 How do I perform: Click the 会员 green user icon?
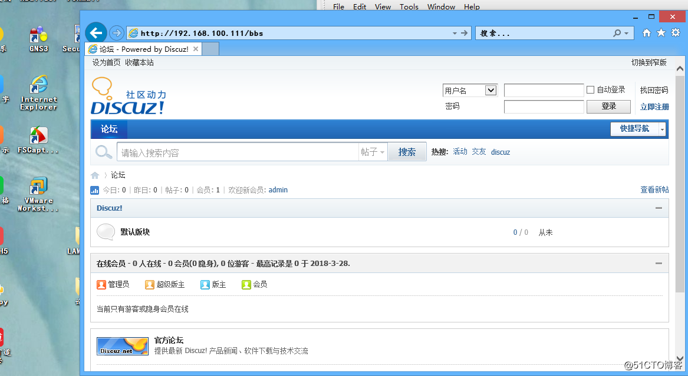[246, 285]
